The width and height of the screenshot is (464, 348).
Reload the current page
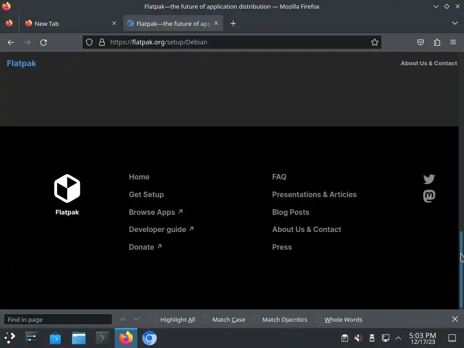(x=43, y=42)
